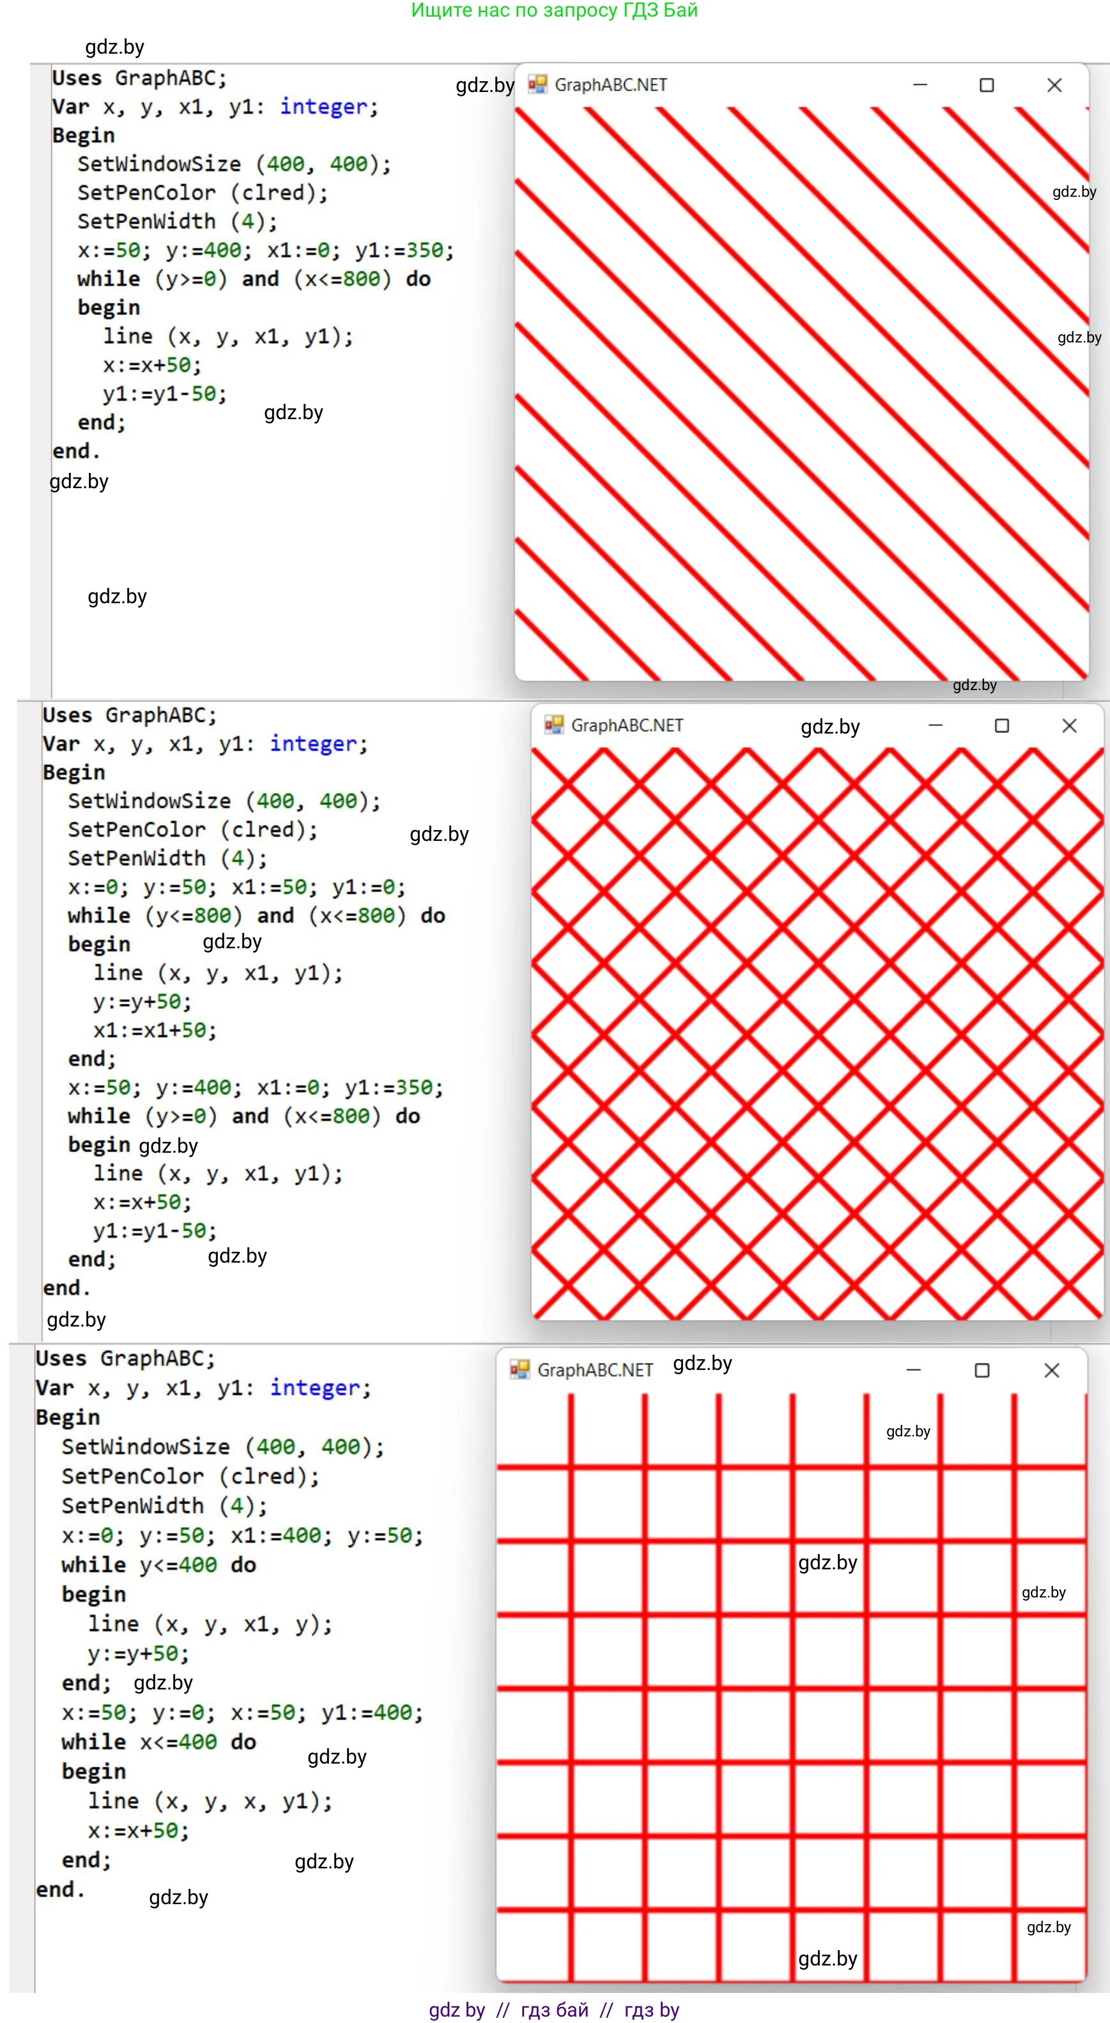This screenshot has width=1110, height=2023.
Task: Click the 'while x<=400 do' line in the code
Action: pyautogui.click(x=158, y=1742)
